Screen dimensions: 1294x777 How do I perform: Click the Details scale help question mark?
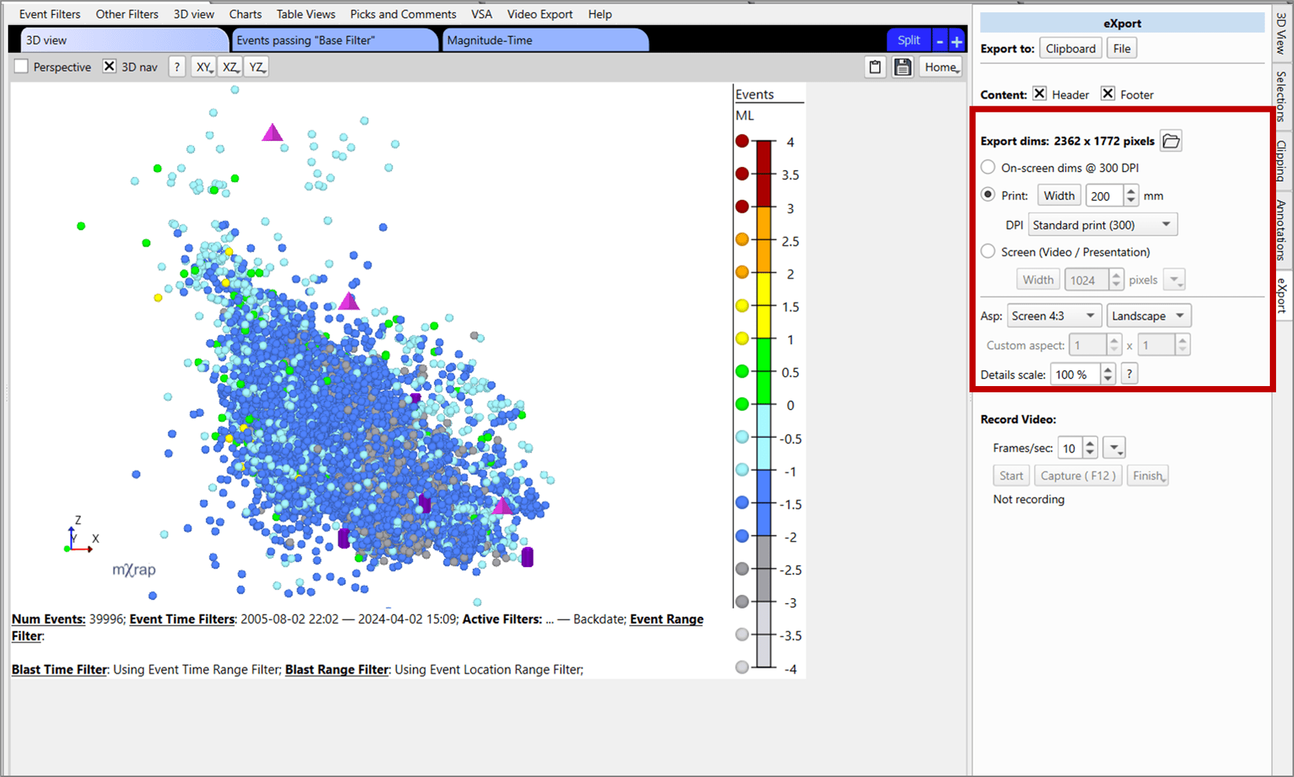tap(1129, 374)
